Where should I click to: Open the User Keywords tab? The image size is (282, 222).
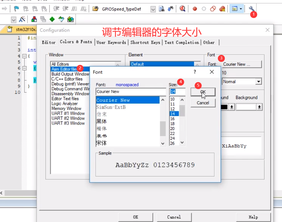111,43
